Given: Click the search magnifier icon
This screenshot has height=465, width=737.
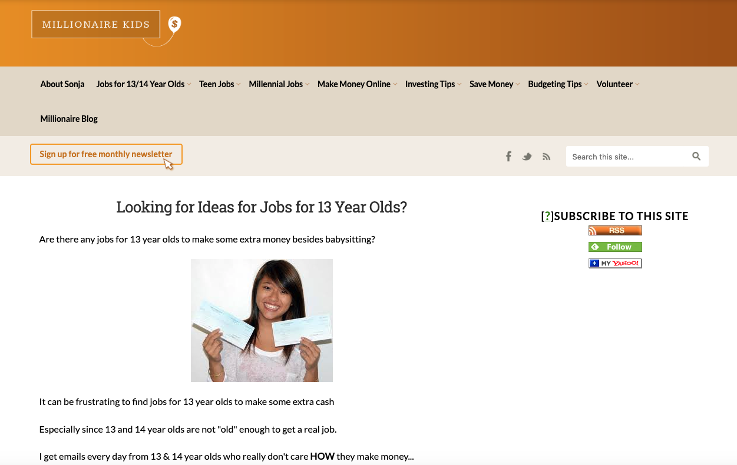Looking at the screenshot, I should coord(696,156).
